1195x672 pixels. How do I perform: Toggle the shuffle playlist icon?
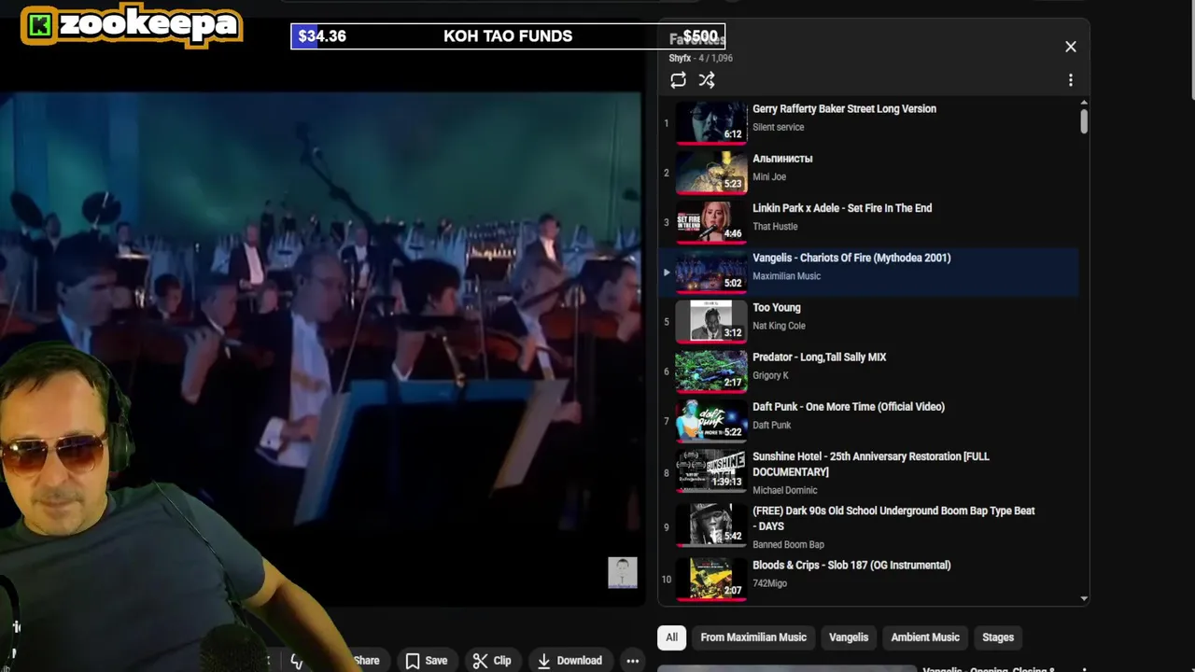tap(707, 80)
